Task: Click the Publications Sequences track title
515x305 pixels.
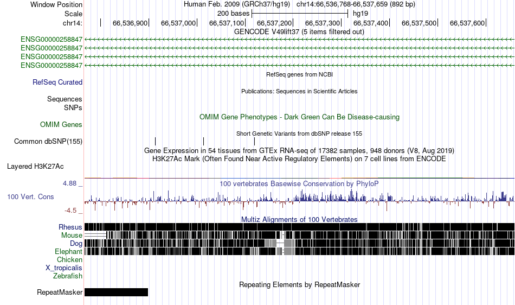Action: 299,91
